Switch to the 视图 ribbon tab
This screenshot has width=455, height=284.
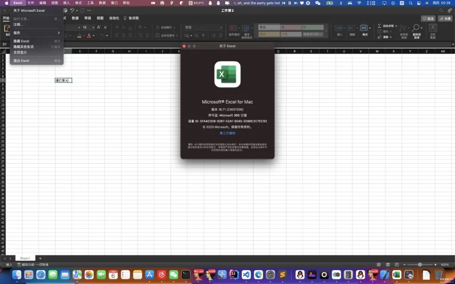tap(100, 18)
